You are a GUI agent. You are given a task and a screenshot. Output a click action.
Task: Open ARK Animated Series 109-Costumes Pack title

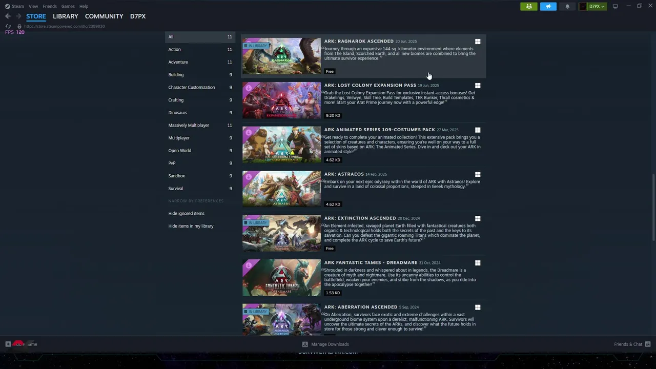click(379, 130)
